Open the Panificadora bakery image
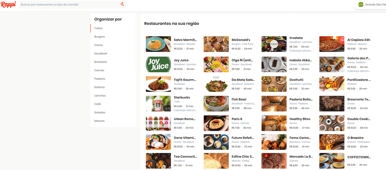 point(332,84)
